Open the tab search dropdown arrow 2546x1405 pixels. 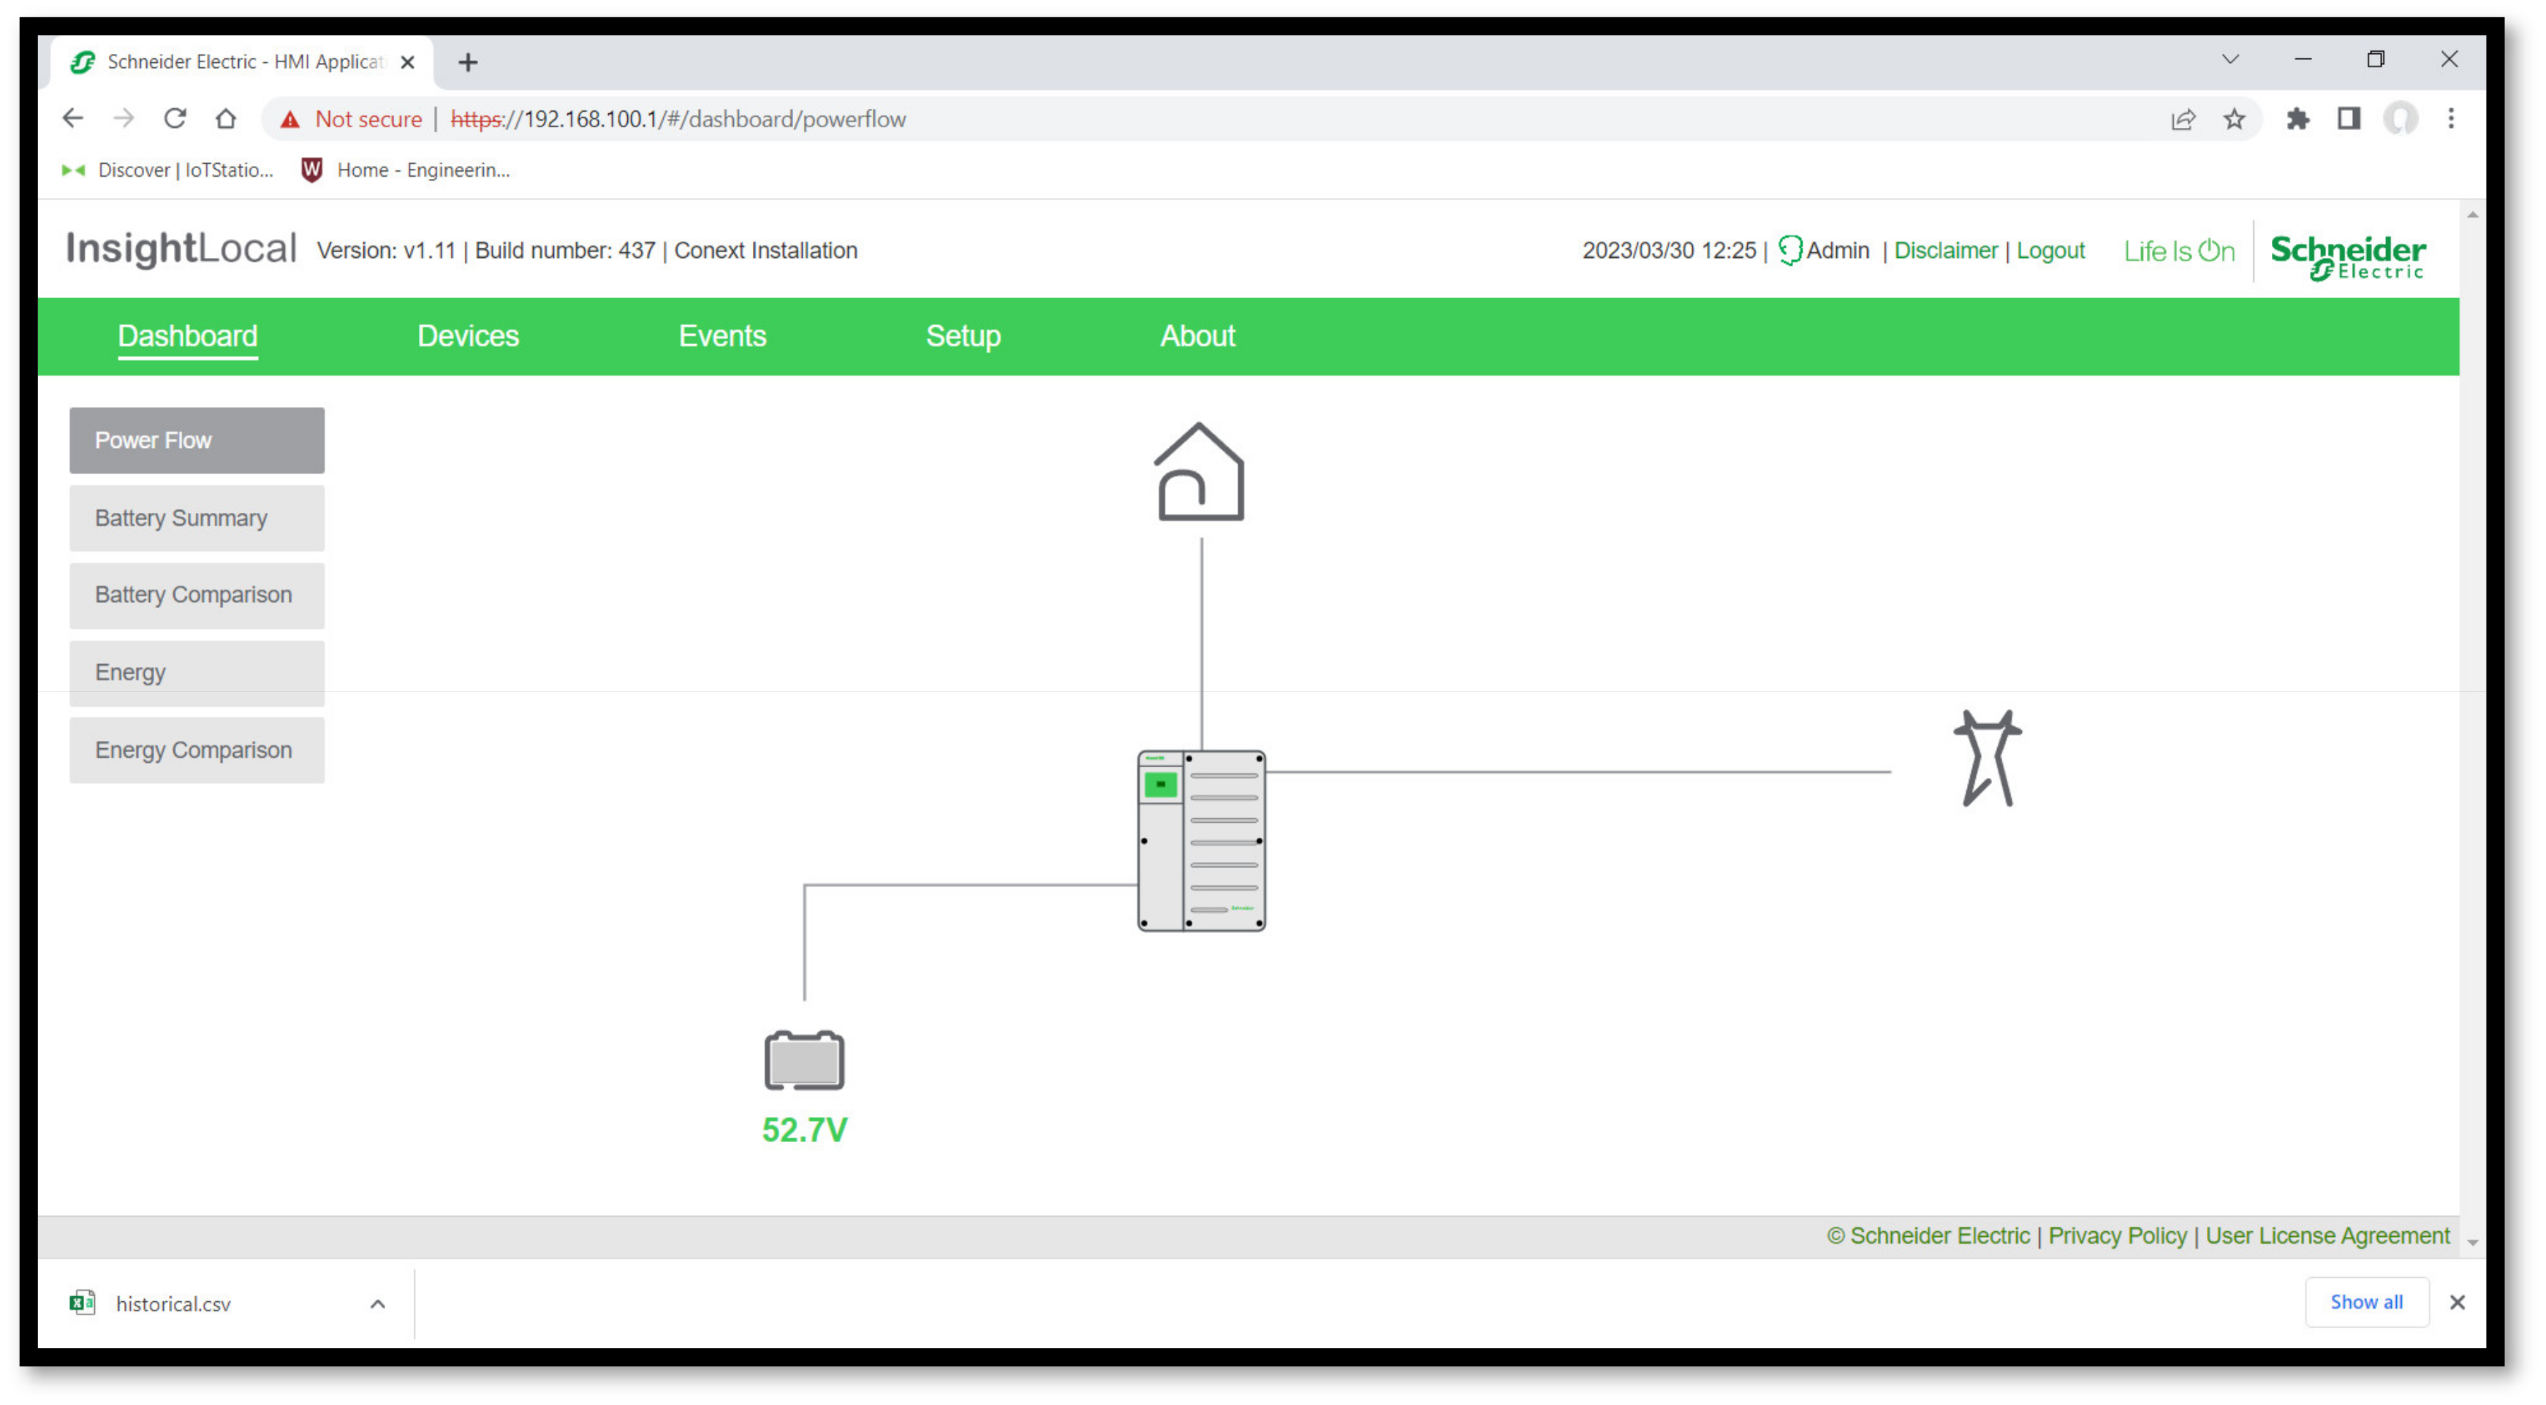tap(2229, 60)
